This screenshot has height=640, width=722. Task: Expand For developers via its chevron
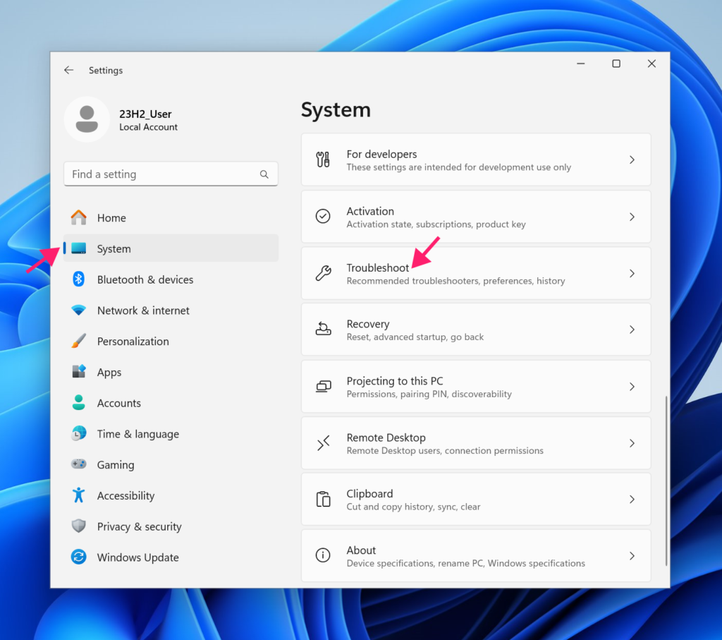pos(632,160)
